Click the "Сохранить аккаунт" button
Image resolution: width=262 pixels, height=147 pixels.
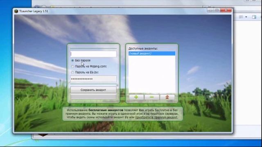pos(93,90)
